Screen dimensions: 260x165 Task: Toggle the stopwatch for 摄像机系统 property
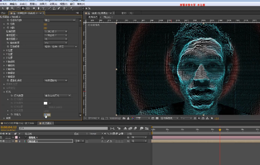point(8,80)
